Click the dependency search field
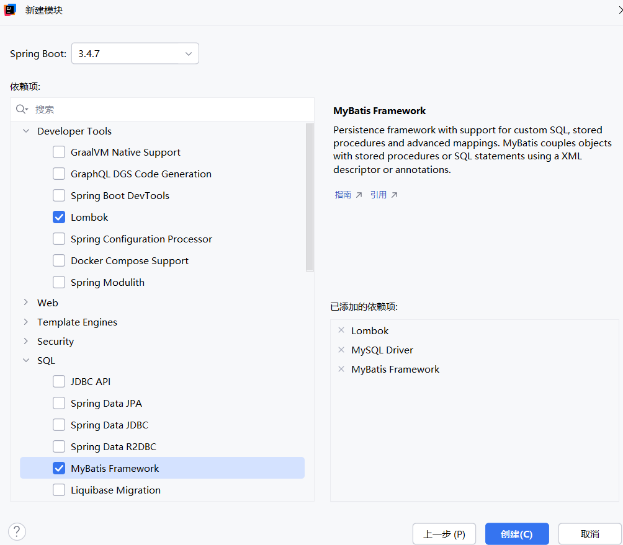 pos(162,109)
